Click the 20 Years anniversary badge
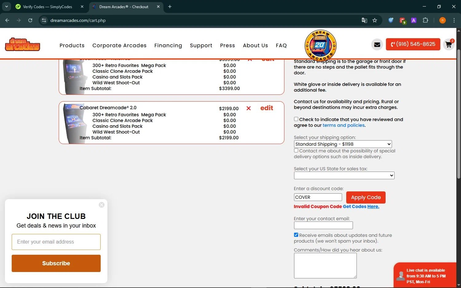The width and height of the screenshot is (461, 288). coord(320,45)
